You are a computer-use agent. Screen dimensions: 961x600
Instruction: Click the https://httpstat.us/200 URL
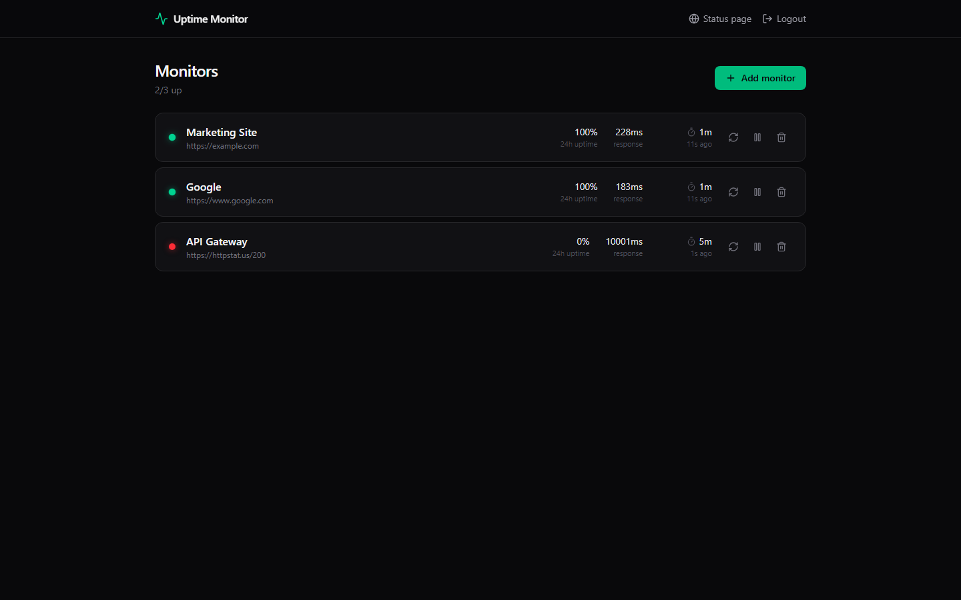pyautogui.click(x=226, y=255)
